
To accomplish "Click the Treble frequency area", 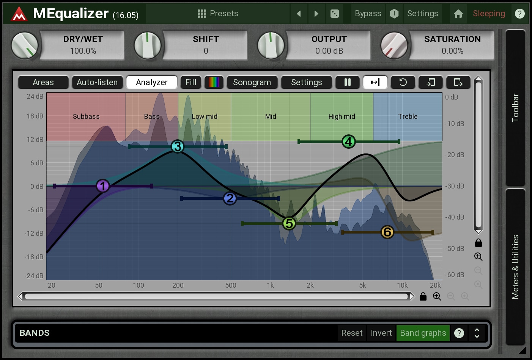I will click(x=408, y=117).
